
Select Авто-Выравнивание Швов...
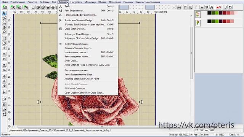coord(88,75)
